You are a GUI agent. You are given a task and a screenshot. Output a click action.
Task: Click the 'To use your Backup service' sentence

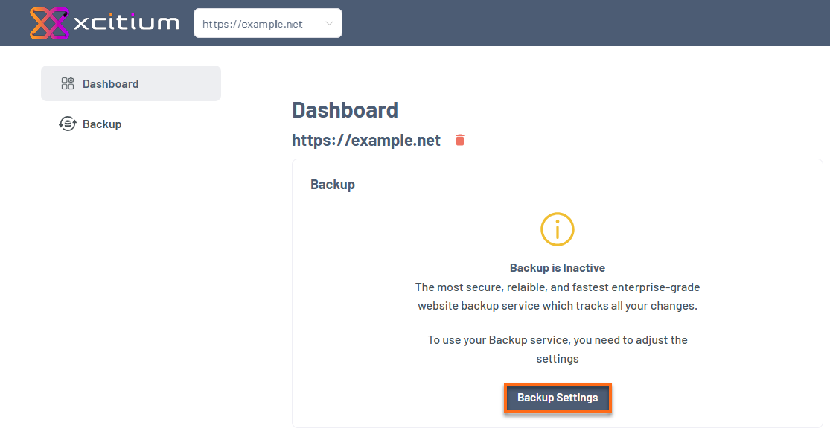(558, 349)
